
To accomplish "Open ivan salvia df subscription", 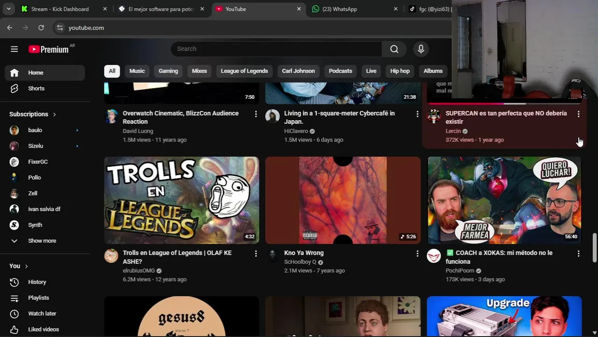I will 45,209.
